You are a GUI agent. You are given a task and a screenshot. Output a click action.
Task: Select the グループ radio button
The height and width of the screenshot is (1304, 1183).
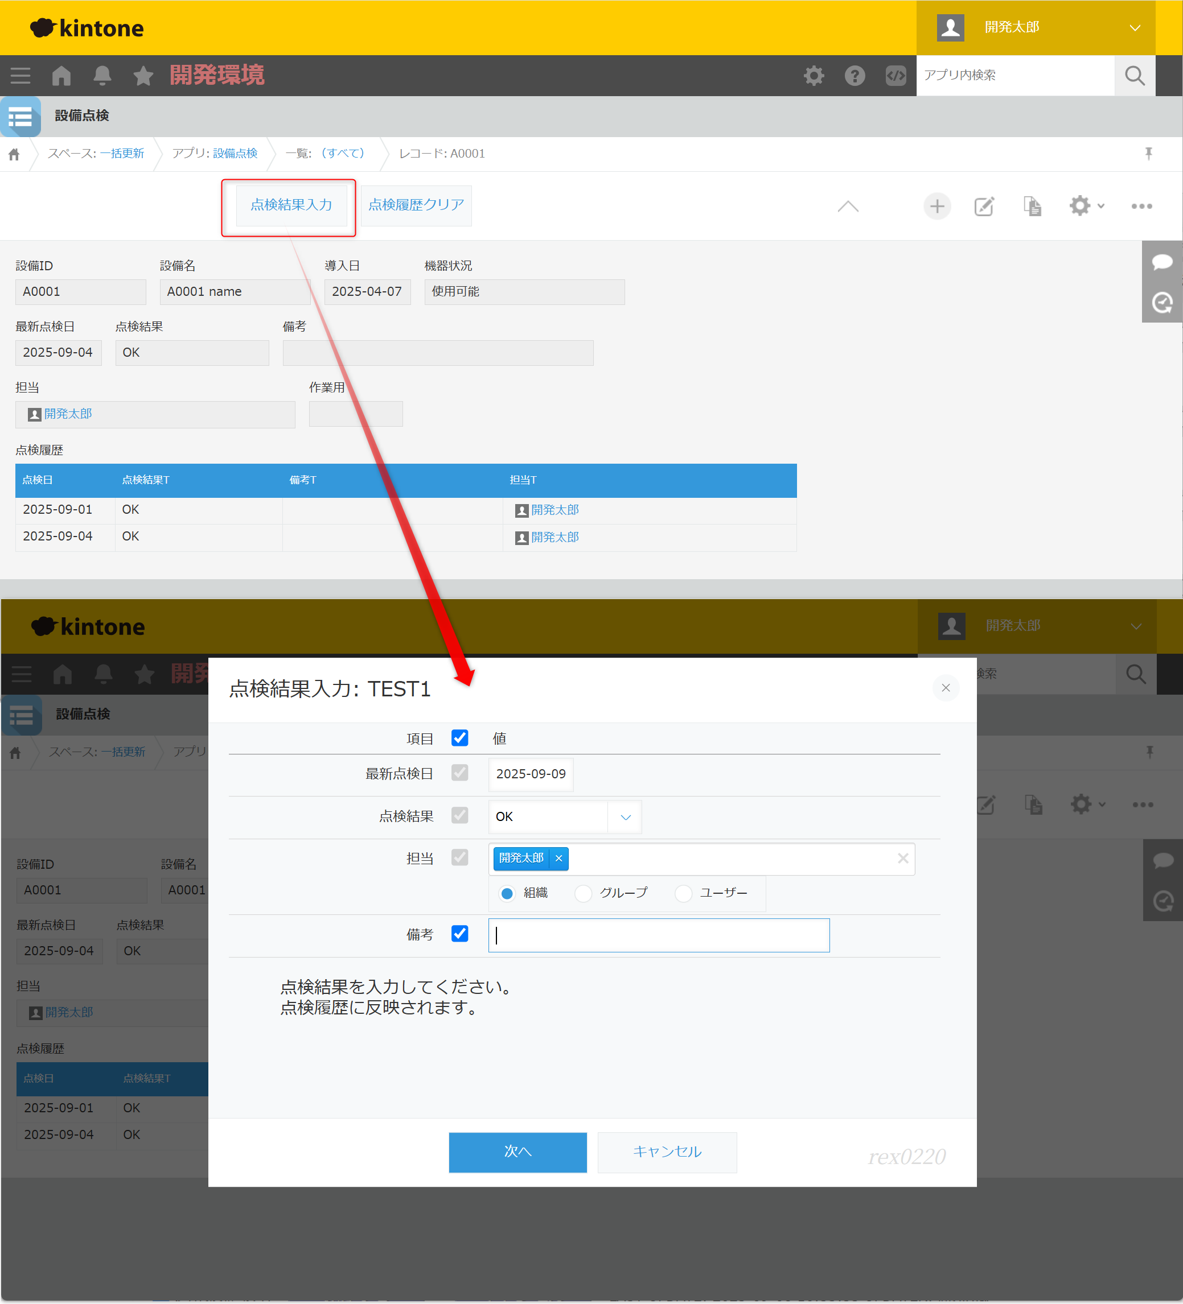click(583, 893)
